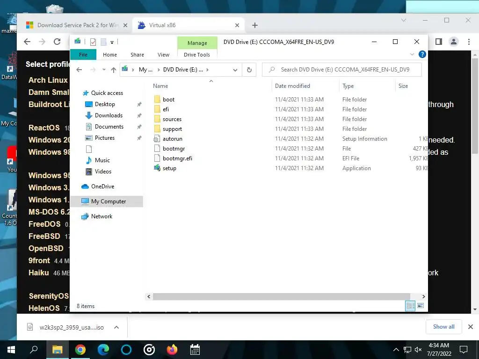
Task: Open Chrome side panel icon
Action: tap(439, 42)
